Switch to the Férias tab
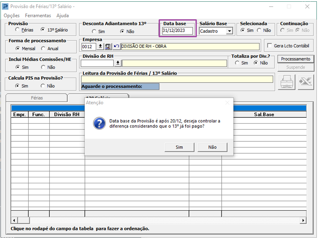Screen dimensions: 319x239 tap(37, 98)
